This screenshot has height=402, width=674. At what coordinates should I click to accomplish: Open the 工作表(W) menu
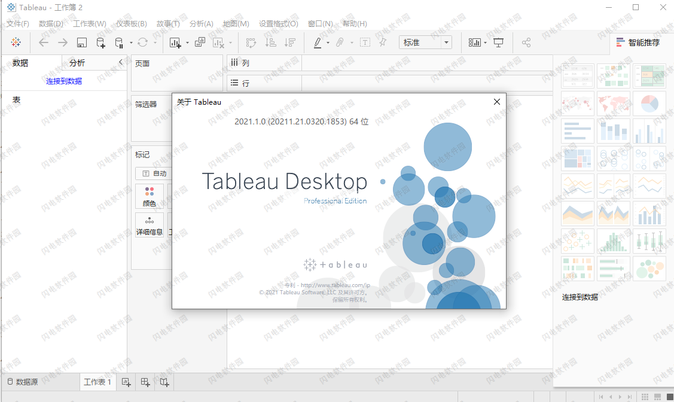coord(90,24)
